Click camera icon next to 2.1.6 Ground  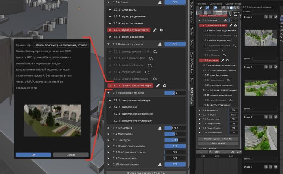(164, 86)
